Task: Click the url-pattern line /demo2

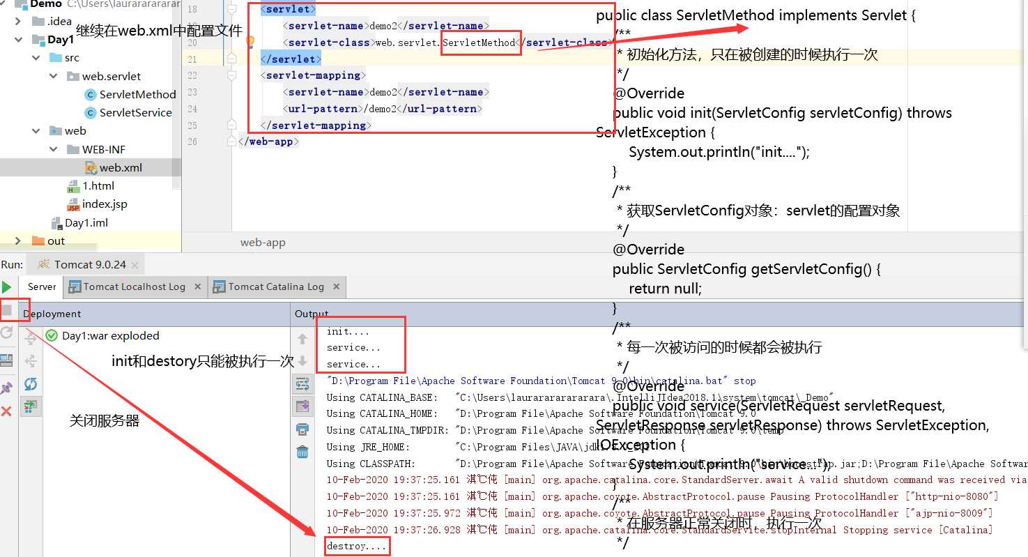Action: click(x=383, y=109)
